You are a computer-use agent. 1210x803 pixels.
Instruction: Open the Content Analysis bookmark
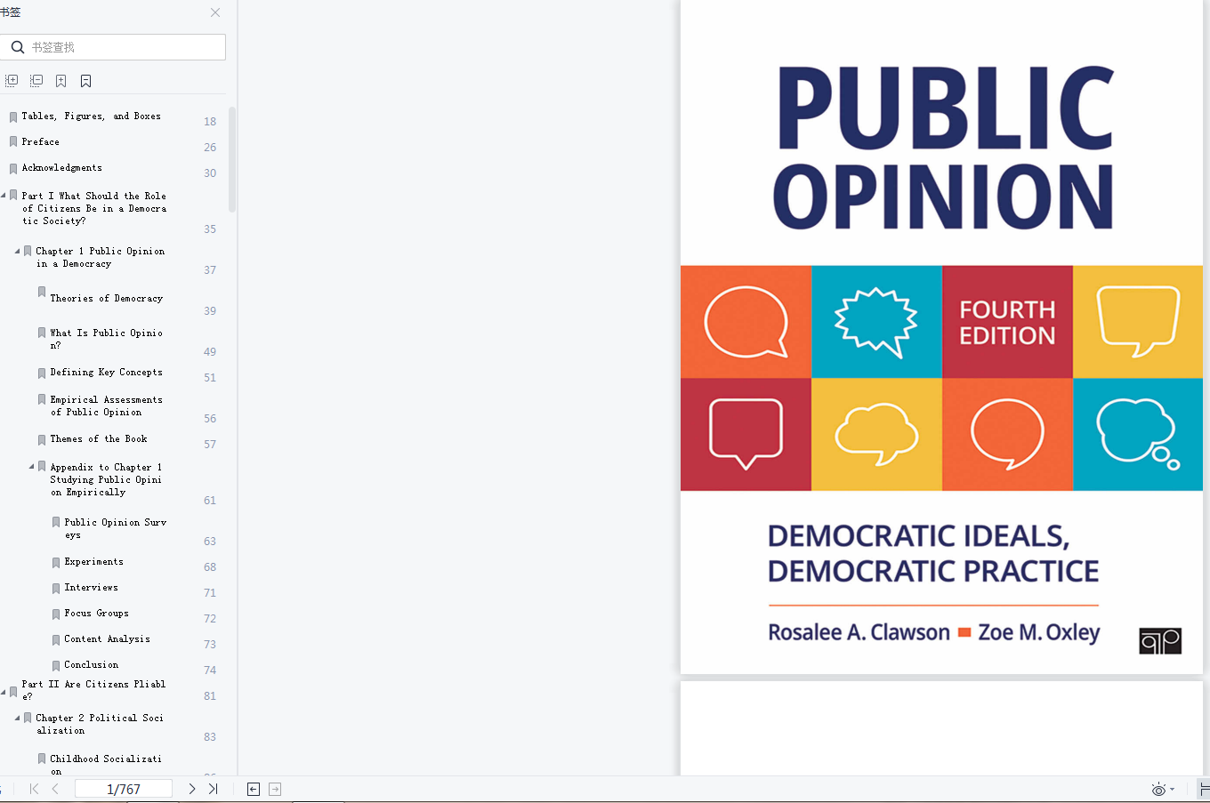[x=107, y=639]
